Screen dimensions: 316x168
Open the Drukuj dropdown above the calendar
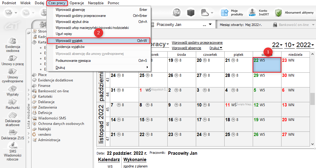click(x=216, y=48)
